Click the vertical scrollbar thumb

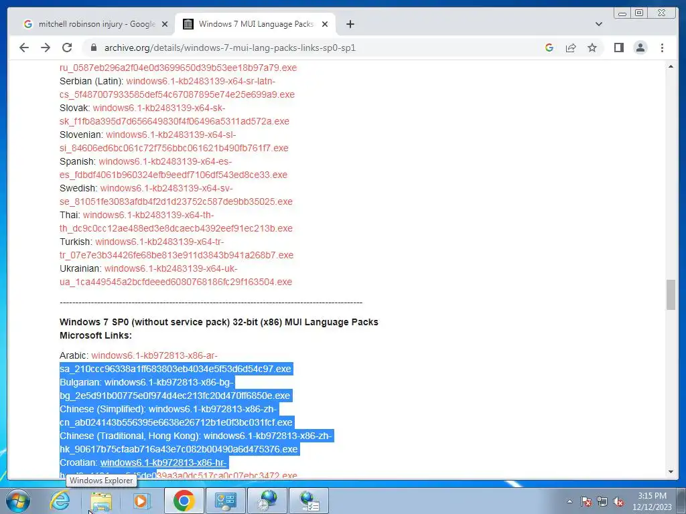click(x=671, y=295)
